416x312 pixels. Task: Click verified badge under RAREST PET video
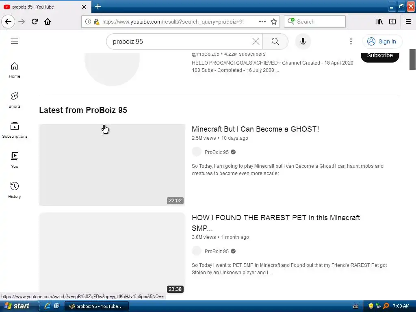(x=233, y=251)
